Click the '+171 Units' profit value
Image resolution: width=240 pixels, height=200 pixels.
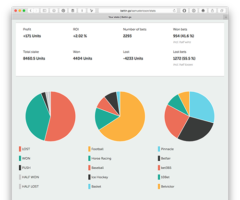point(32,36)
